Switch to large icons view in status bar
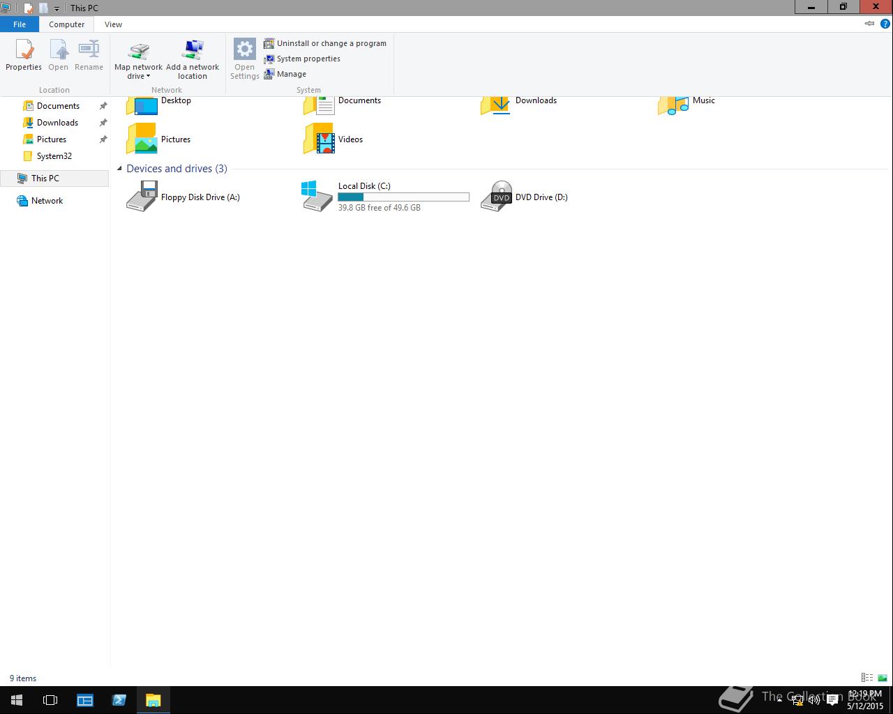Screen dimensions: 893x714 pyautogui.click(x=883, y=678)
